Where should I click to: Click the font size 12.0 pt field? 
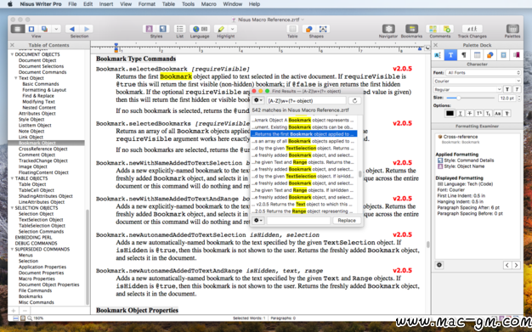click(x=507, y=98)
